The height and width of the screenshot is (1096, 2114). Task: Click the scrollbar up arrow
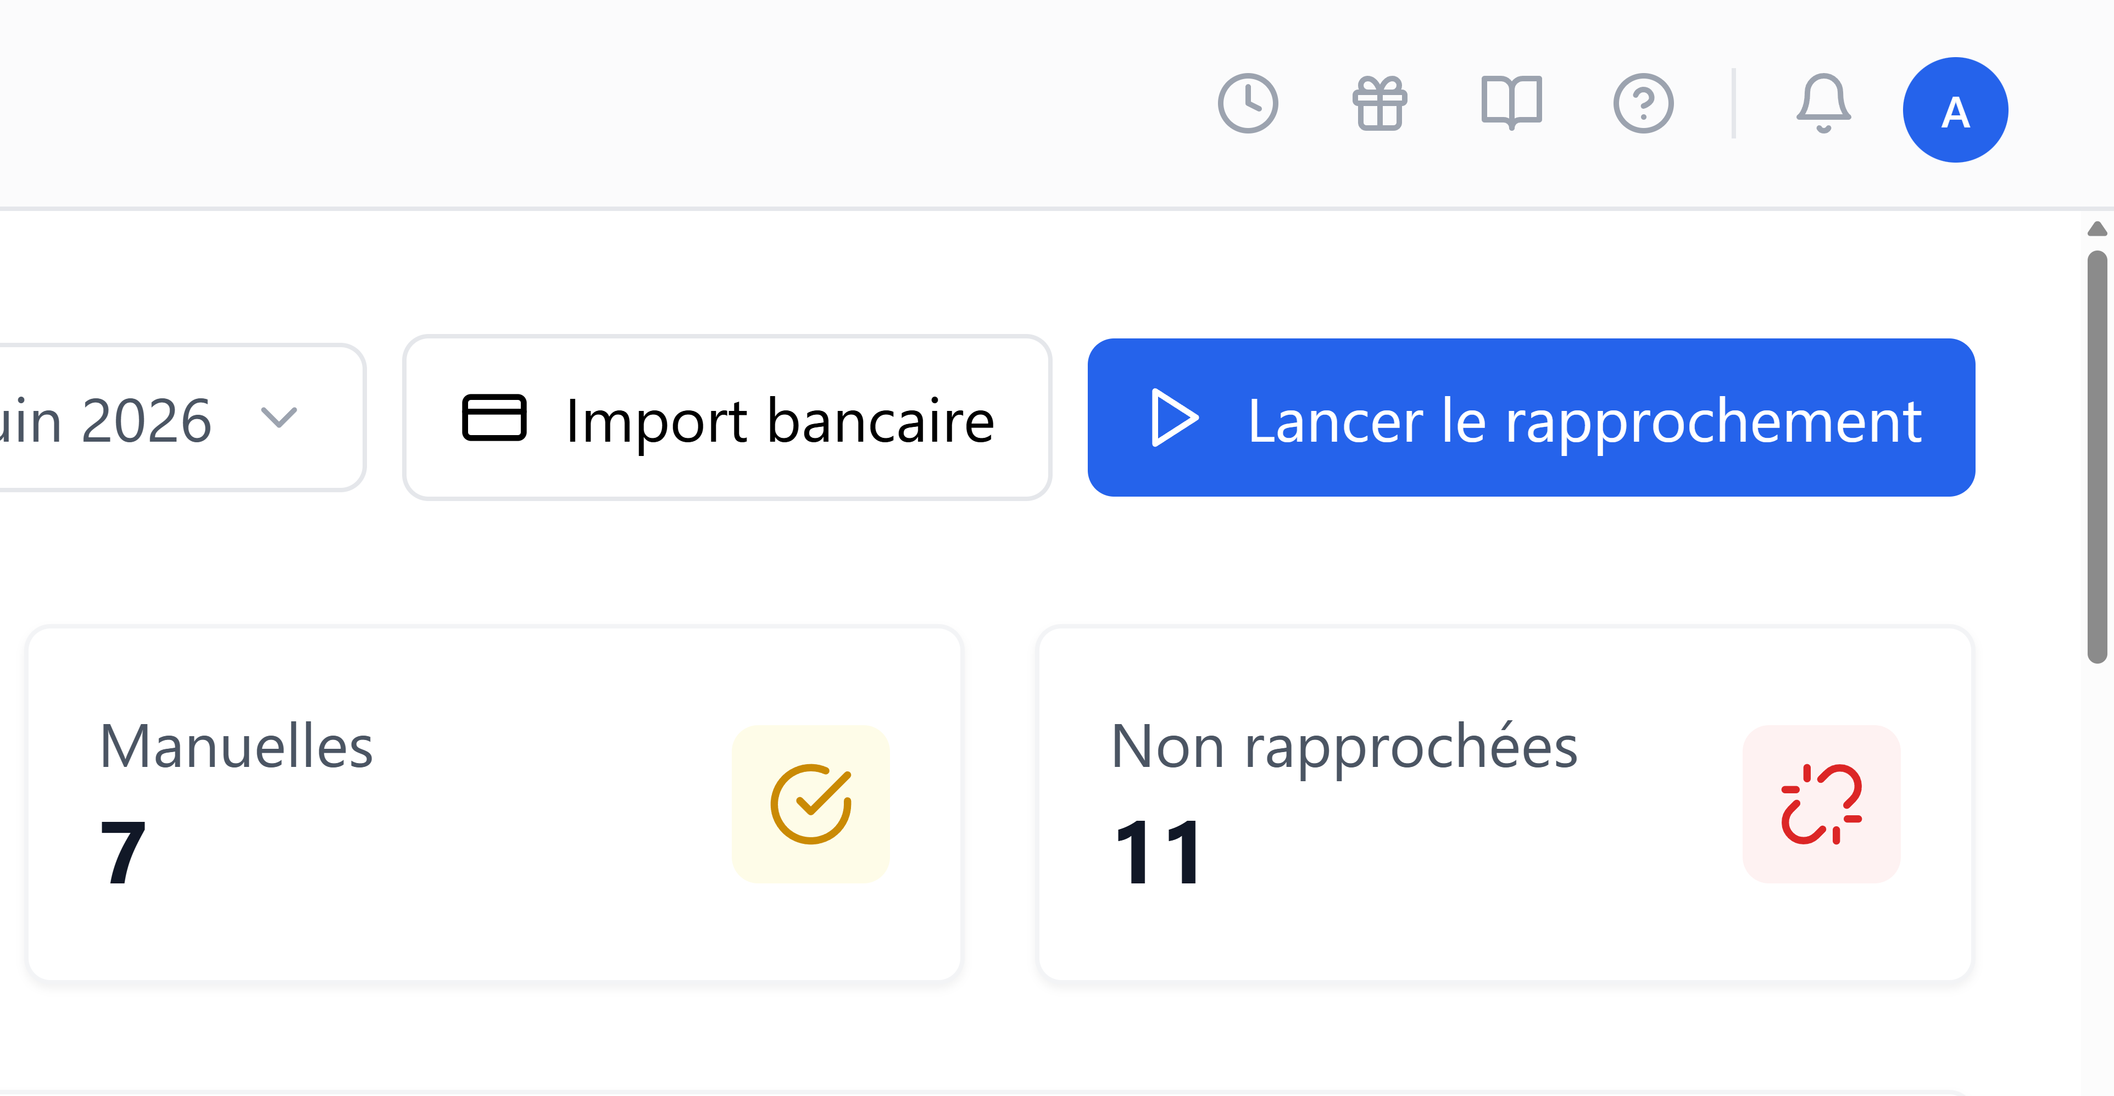[x=2098, y=229]
